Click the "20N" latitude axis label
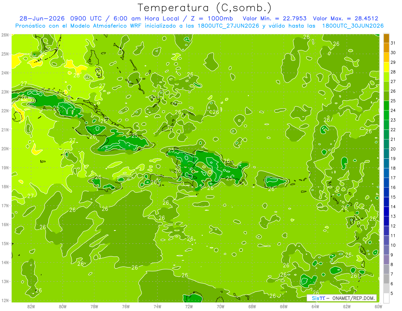The image size is (402, 311). pos(5,149)
